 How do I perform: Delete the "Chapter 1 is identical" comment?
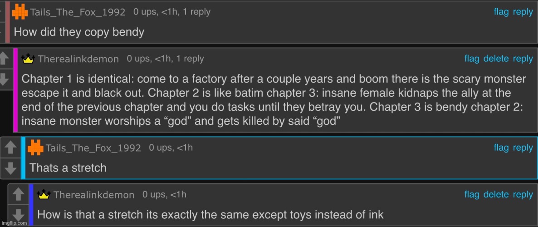[x=496, y=59]
